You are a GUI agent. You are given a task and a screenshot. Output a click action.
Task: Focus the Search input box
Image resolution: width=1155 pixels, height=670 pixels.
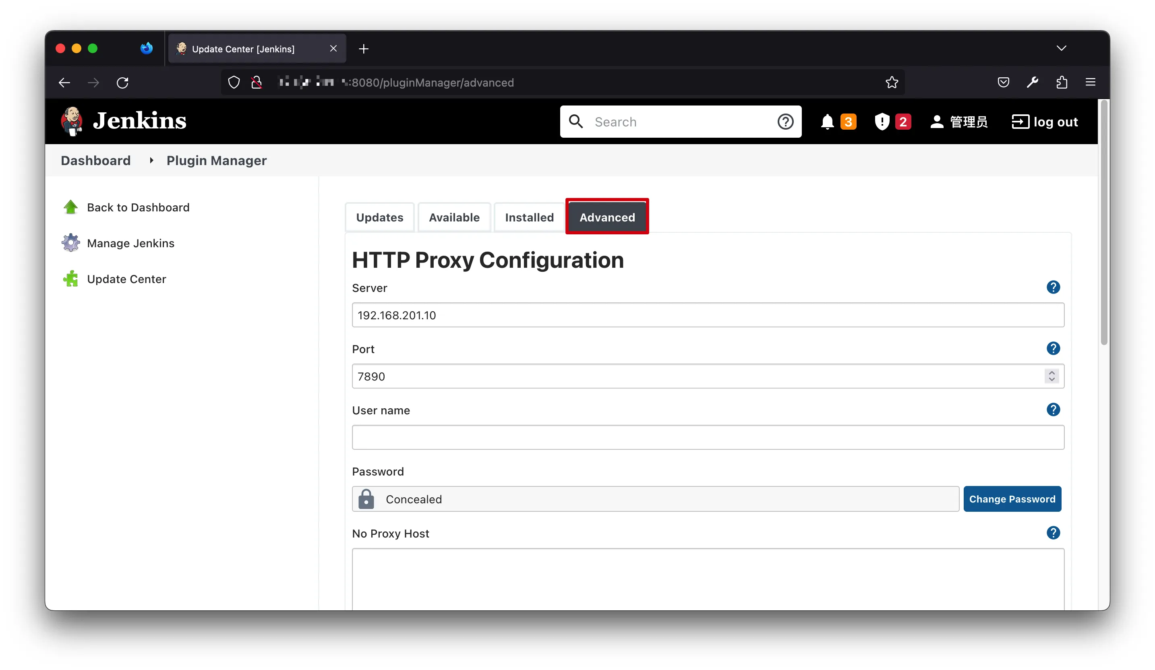click(681, 122)
